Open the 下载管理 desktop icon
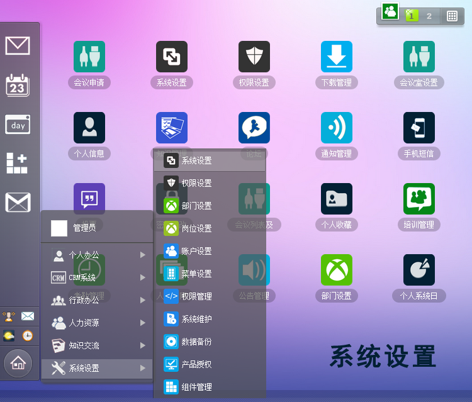 click(x=336, y=57)
